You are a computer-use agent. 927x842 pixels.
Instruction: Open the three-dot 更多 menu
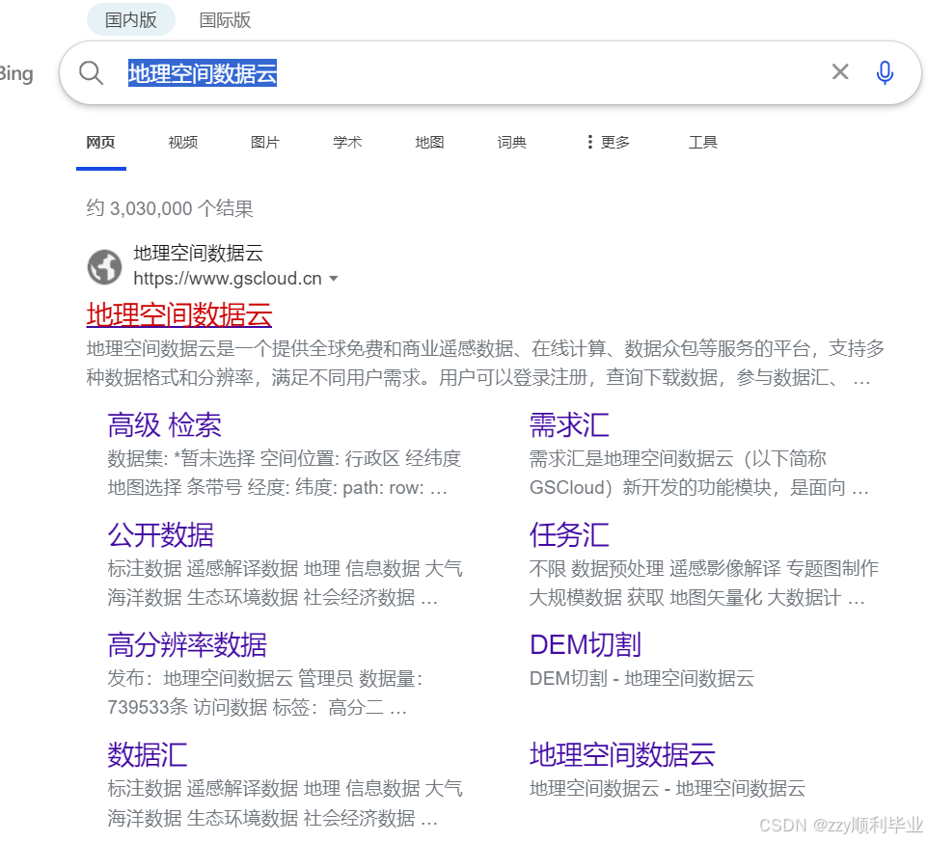pyautogui.click(x=608, y=142)
